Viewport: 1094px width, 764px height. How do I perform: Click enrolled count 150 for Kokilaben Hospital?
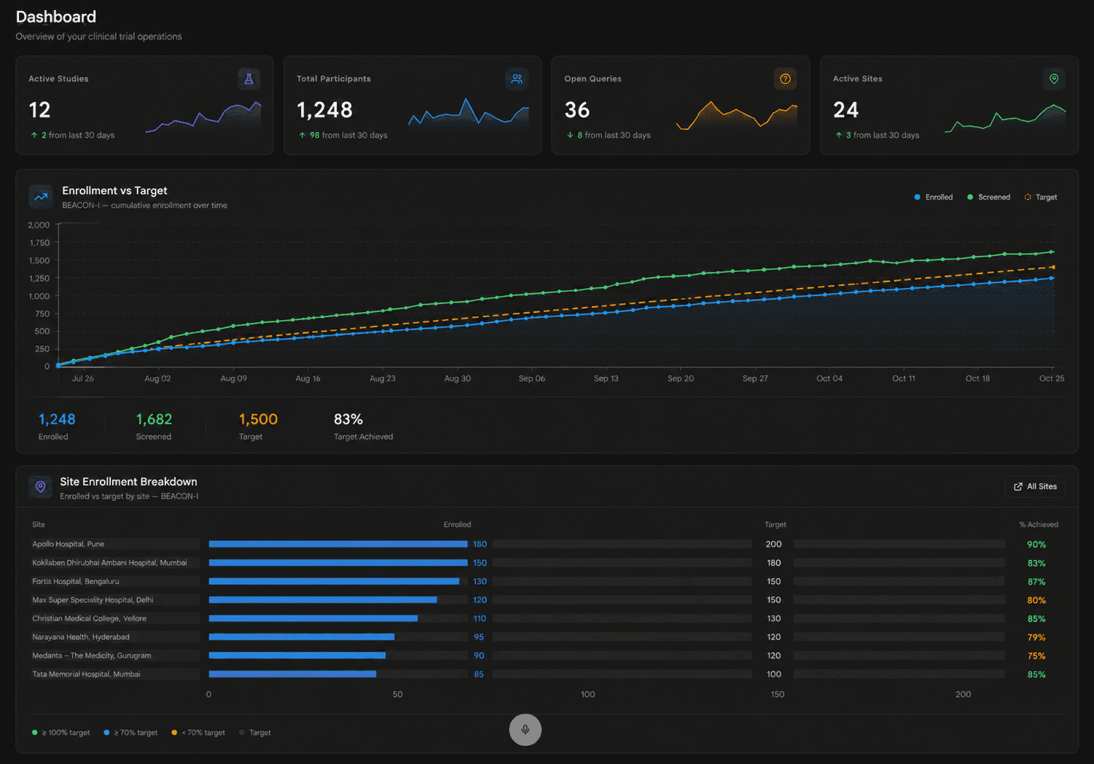(480, 563)
